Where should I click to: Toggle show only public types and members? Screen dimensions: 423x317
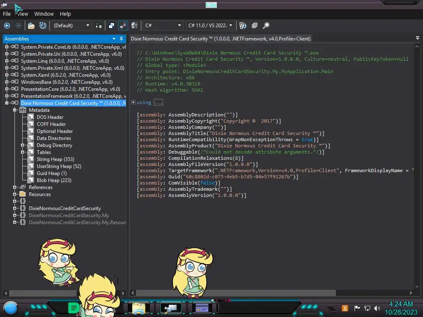tap(112, 26)
